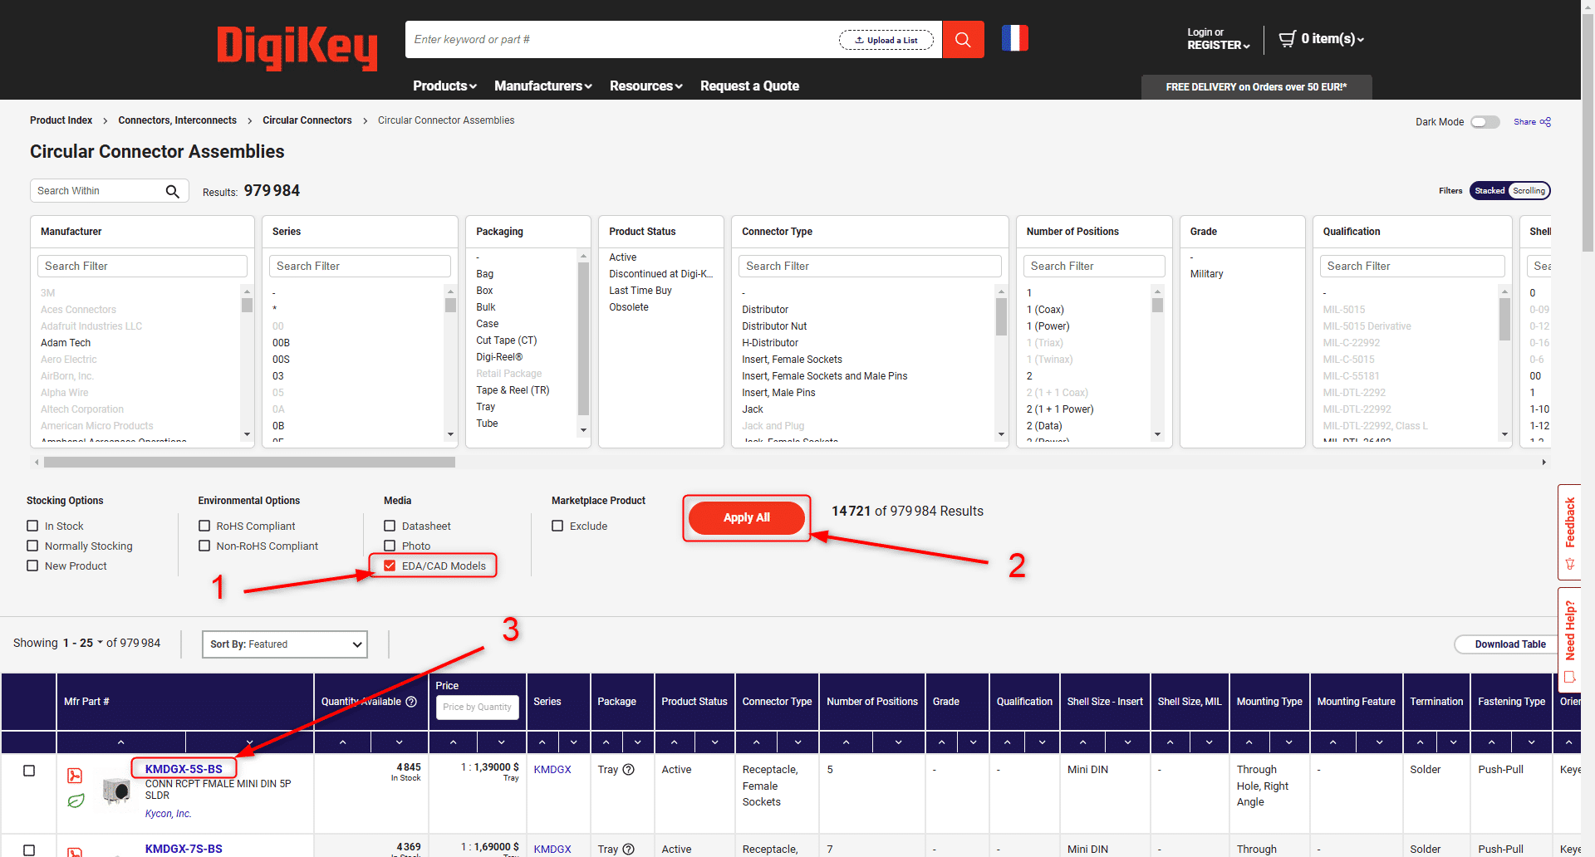Click the Share icon
This screenshot has width=1595, height=857.
[x=1545, y=122]
